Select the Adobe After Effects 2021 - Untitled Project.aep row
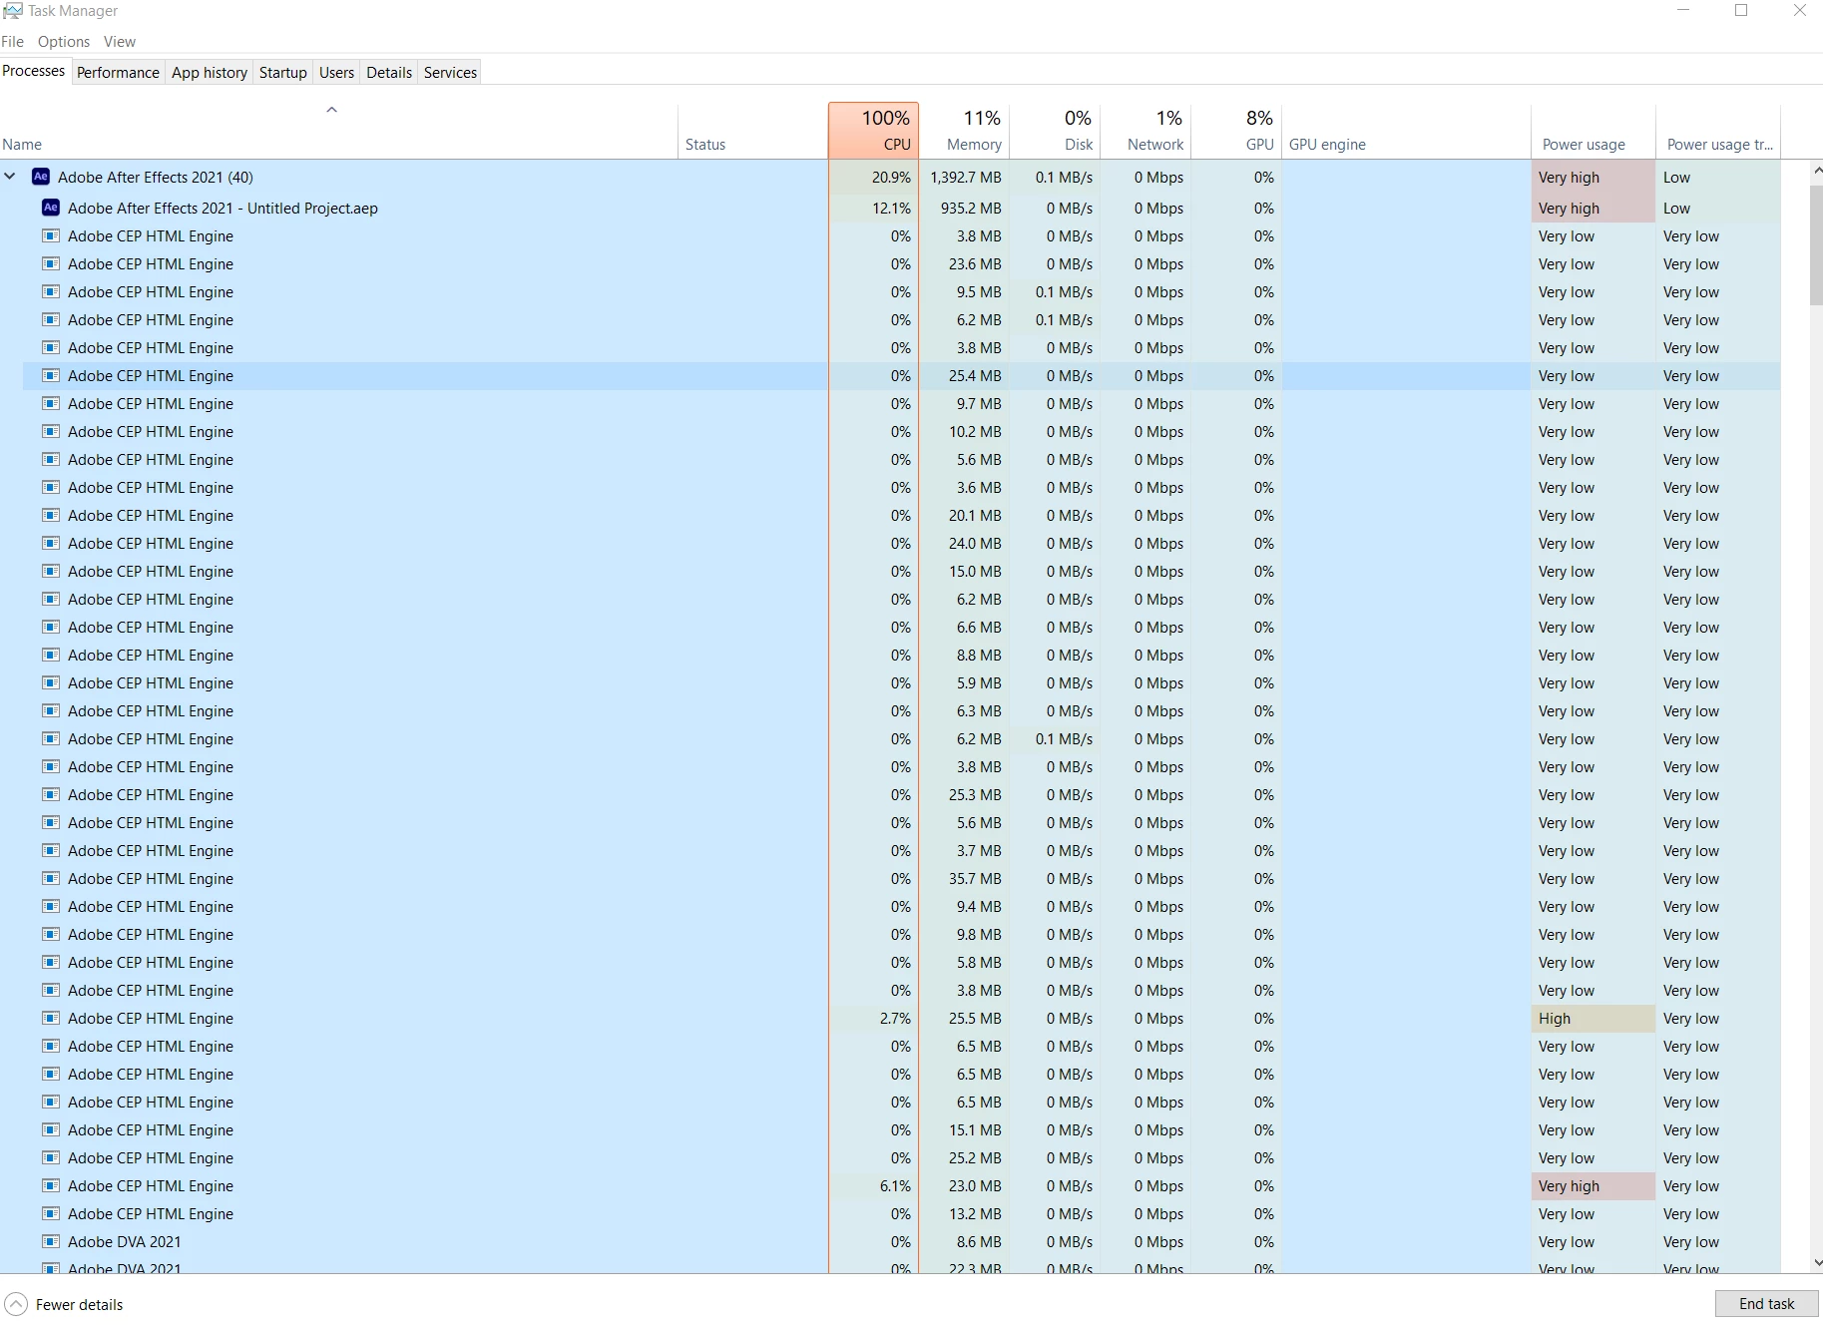The height and width of the screenshot is (1329, 1823). [890, 208]
